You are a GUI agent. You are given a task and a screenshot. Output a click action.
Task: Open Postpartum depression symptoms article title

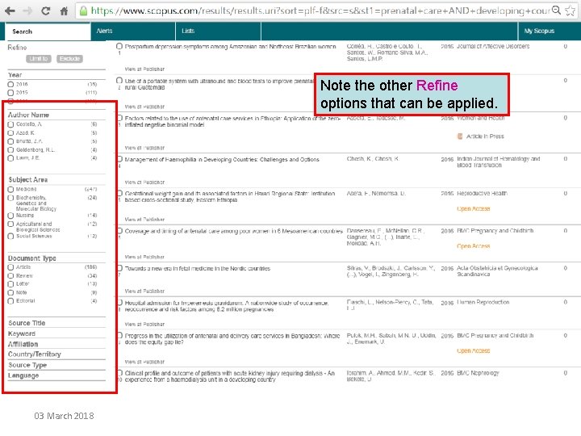tap(230, 47)
